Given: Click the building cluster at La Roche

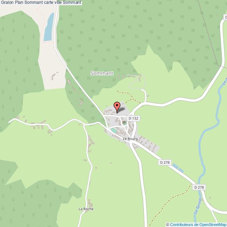Looking at the screenshot, I should pos(90,204).
